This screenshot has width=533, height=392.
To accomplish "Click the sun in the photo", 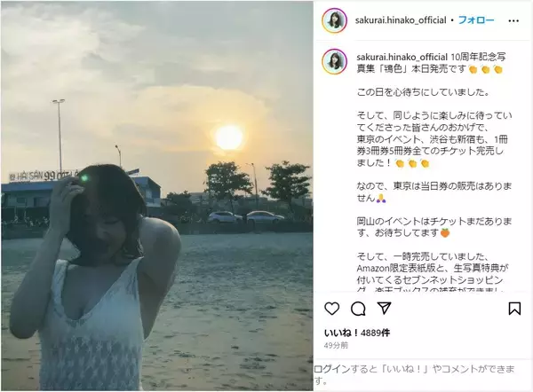I will tap(229, 137).
